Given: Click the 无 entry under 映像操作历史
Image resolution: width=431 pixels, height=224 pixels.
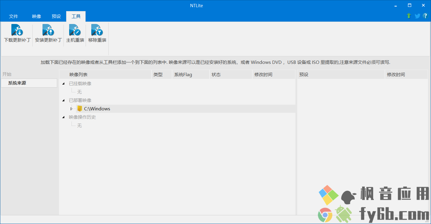Looking at the screenshot, I should [x=79, y=125].
